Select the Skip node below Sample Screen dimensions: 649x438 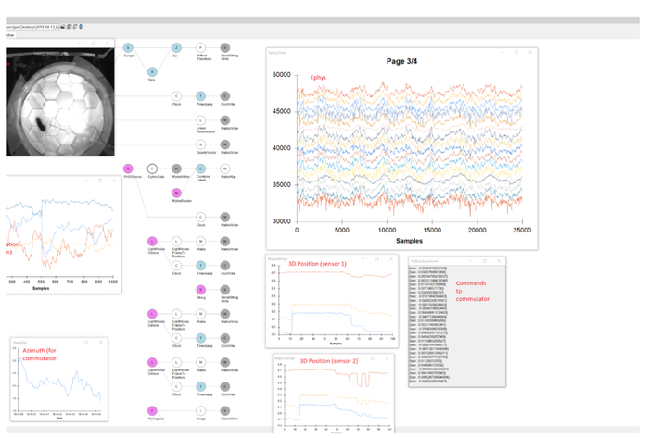click(152, 72)
